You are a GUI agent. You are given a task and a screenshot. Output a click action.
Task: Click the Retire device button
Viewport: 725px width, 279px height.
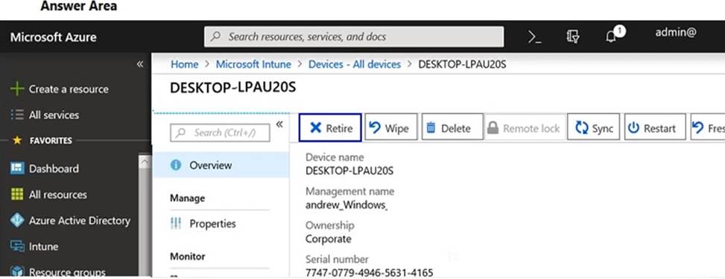click(330, 127)
